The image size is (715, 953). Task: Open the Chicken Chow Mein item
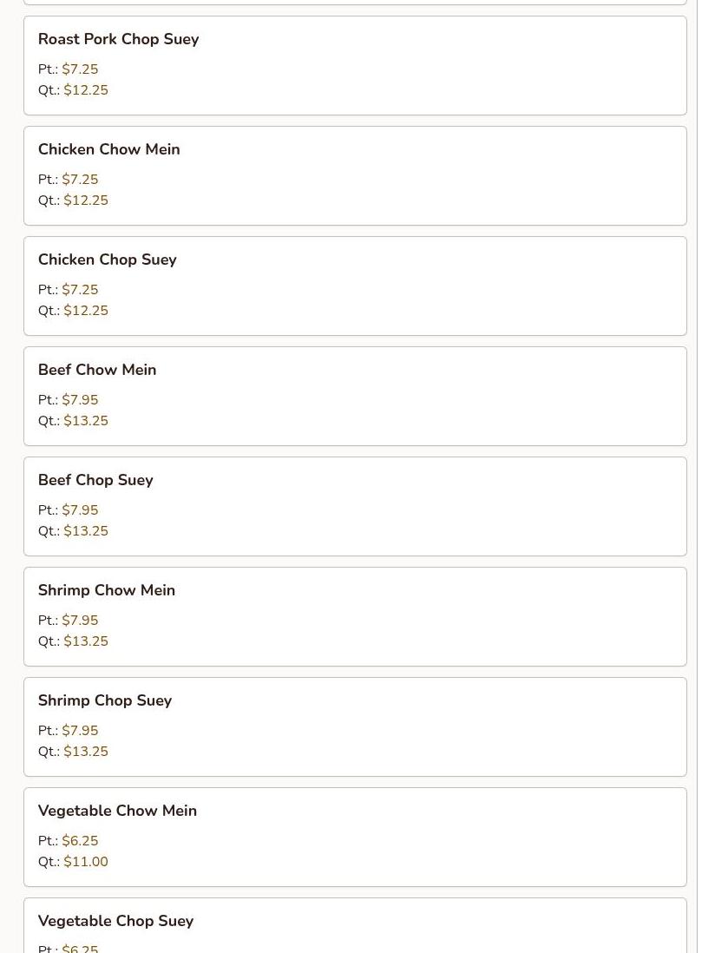[x=355, y=175]
